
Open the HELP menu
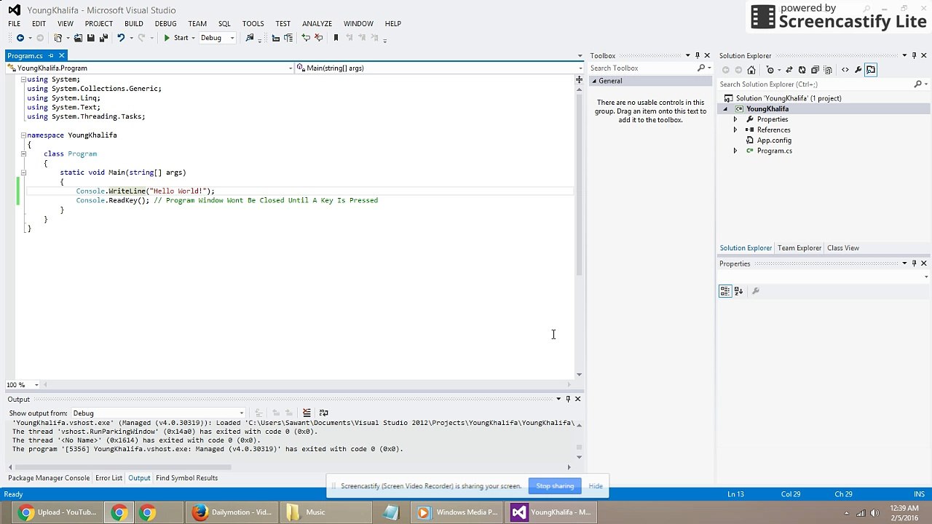click(392, 23)
